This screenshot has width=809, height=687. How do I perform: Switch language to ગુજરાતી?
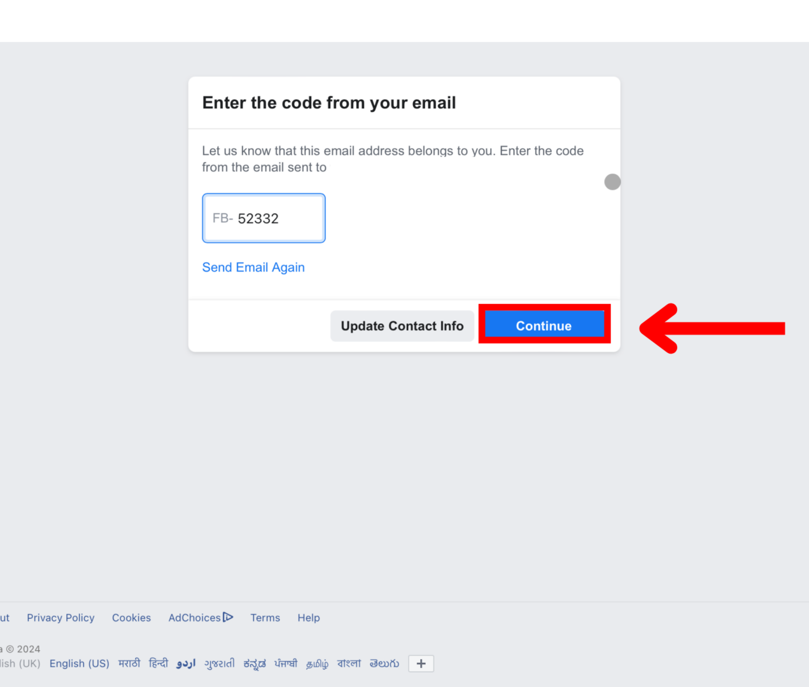(x=219, y=663)
